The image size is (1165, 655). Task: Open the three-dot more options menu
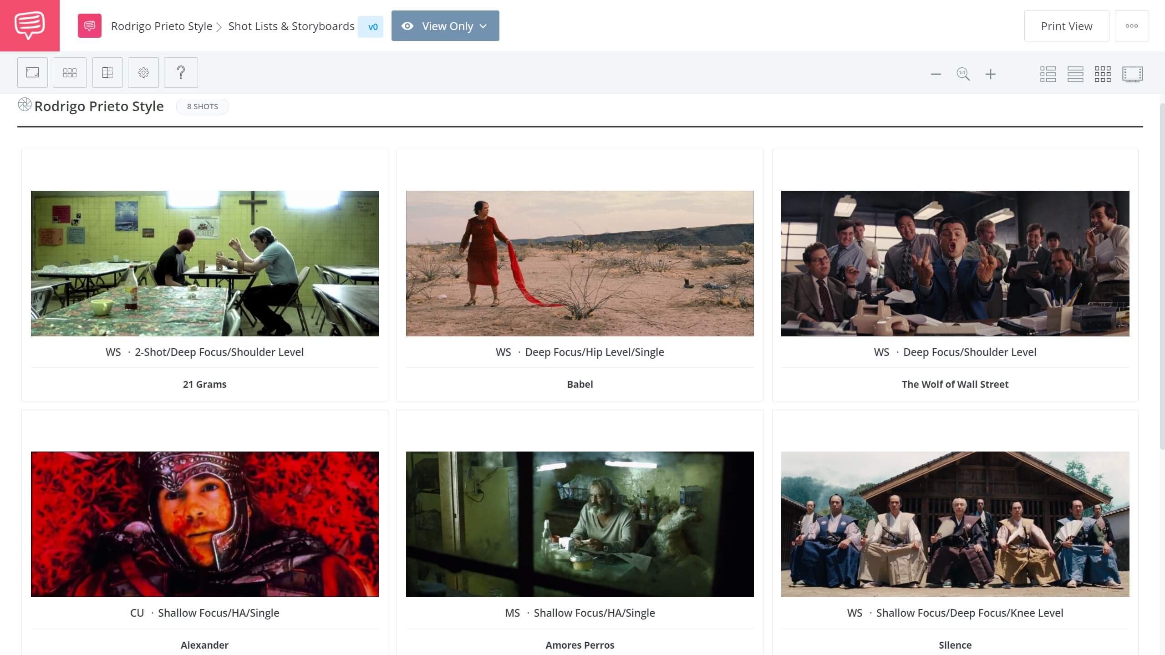pos(1131,26)
